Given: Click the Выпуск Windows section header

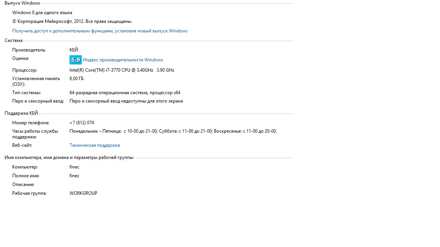Looking at the screenshot, I should pyautogui.click(x=22, y=3).
